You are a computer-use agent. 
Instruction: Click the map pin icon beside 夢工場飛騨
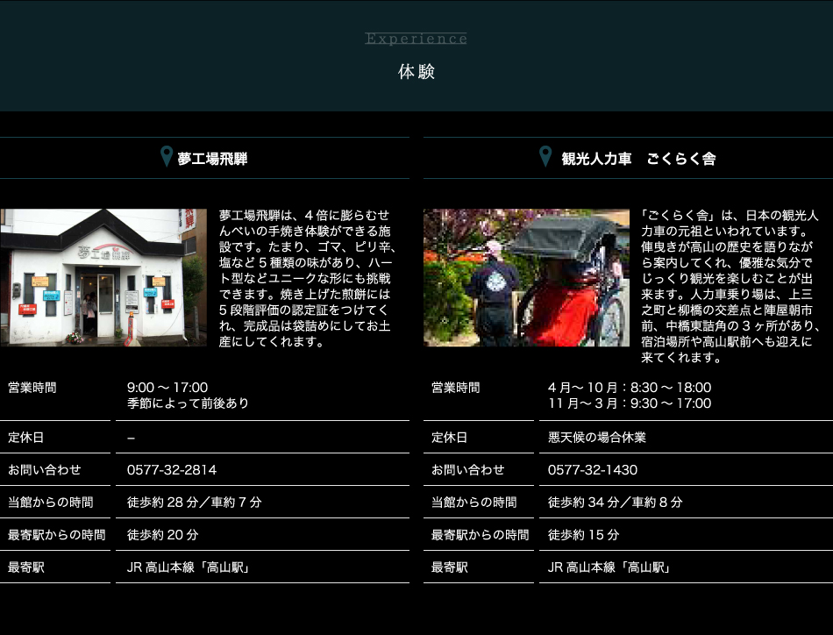coord(167,158)
